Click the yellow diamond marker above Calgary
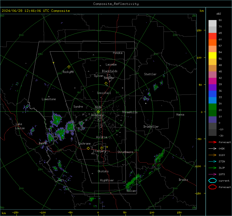Screen dimensions: 232x216 tap(102, 148)
